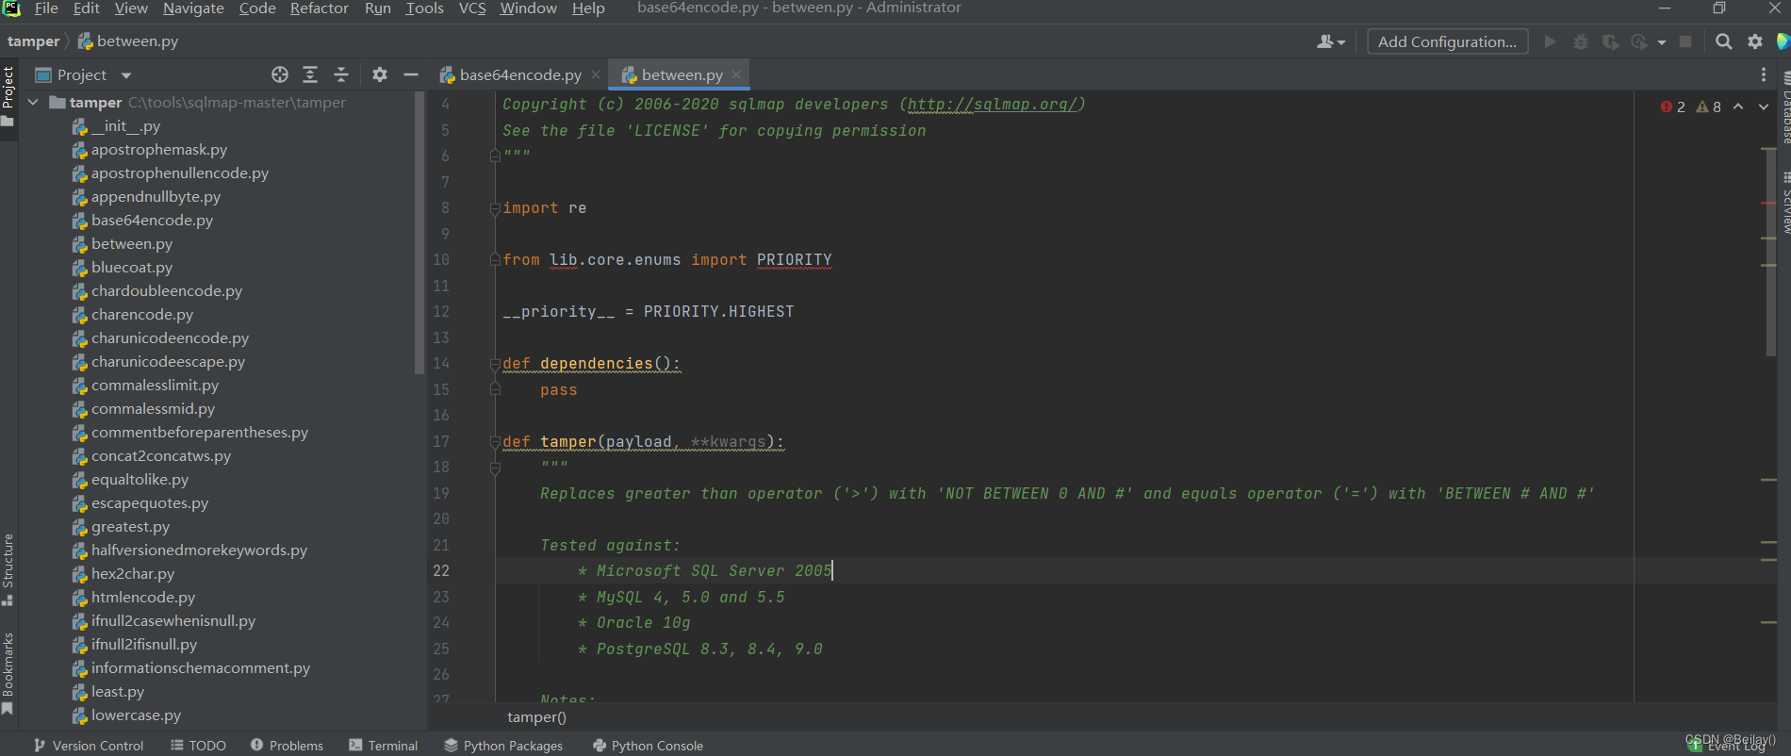The image size is (1791, 756).
Task: Open the Navigate menu
Action: click(193, 8)
